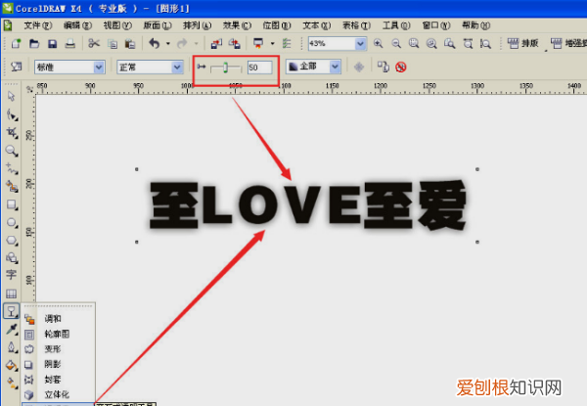Select the Text 字 tool
This screenshot has height=406, width=587.
(x=11, y=275)
